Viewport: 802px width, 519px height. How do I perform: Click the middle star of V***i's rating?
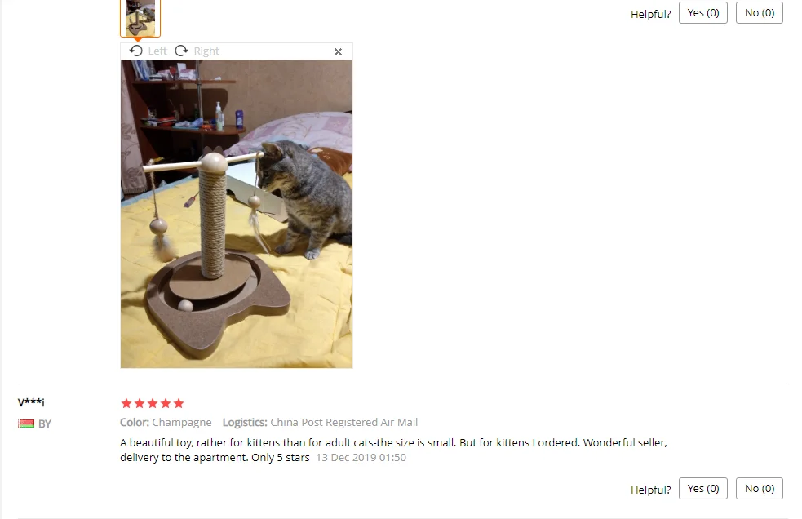pos(153,403)
